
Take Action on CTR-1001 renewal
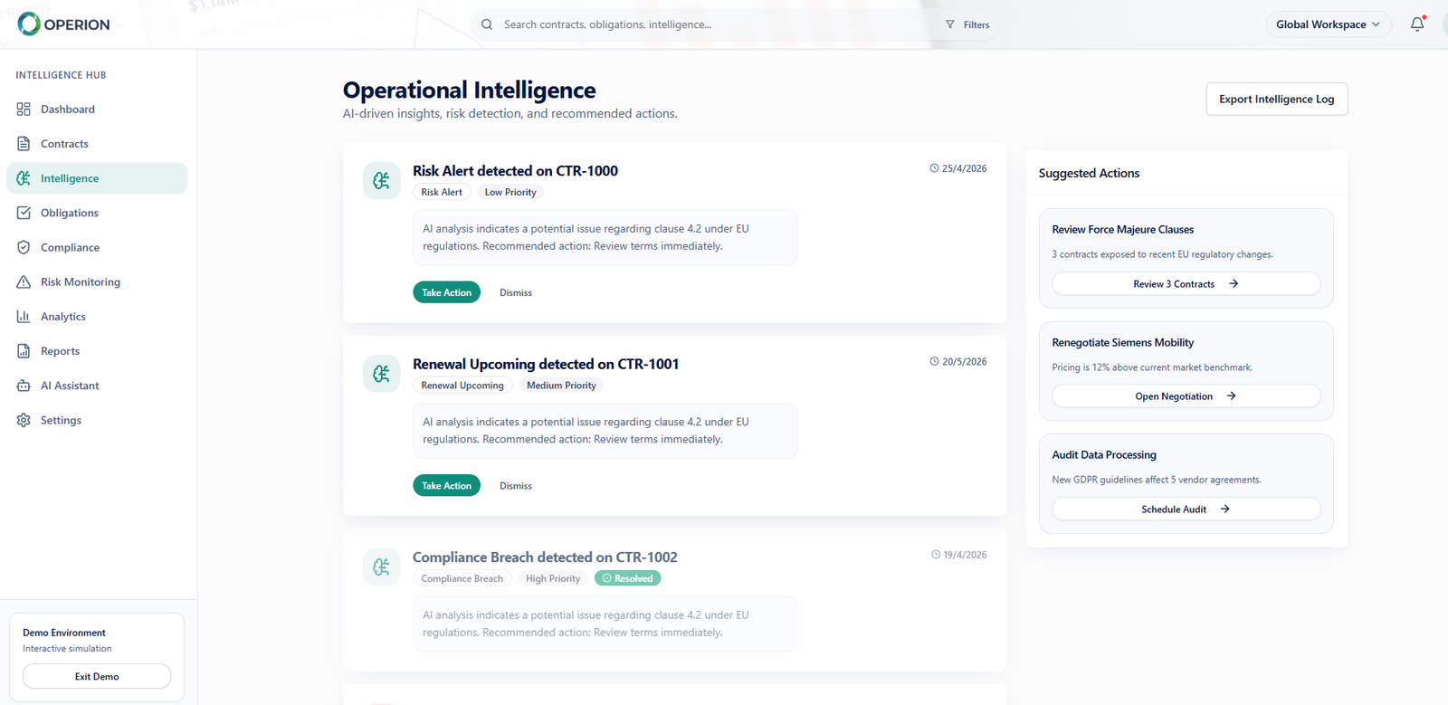tap(447, 486)
